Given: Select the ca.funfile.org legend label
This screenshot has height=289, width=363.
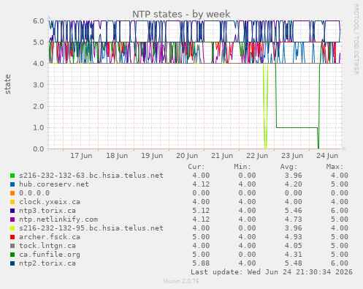Looking at the screenshot, I should (x=50, y=255).
